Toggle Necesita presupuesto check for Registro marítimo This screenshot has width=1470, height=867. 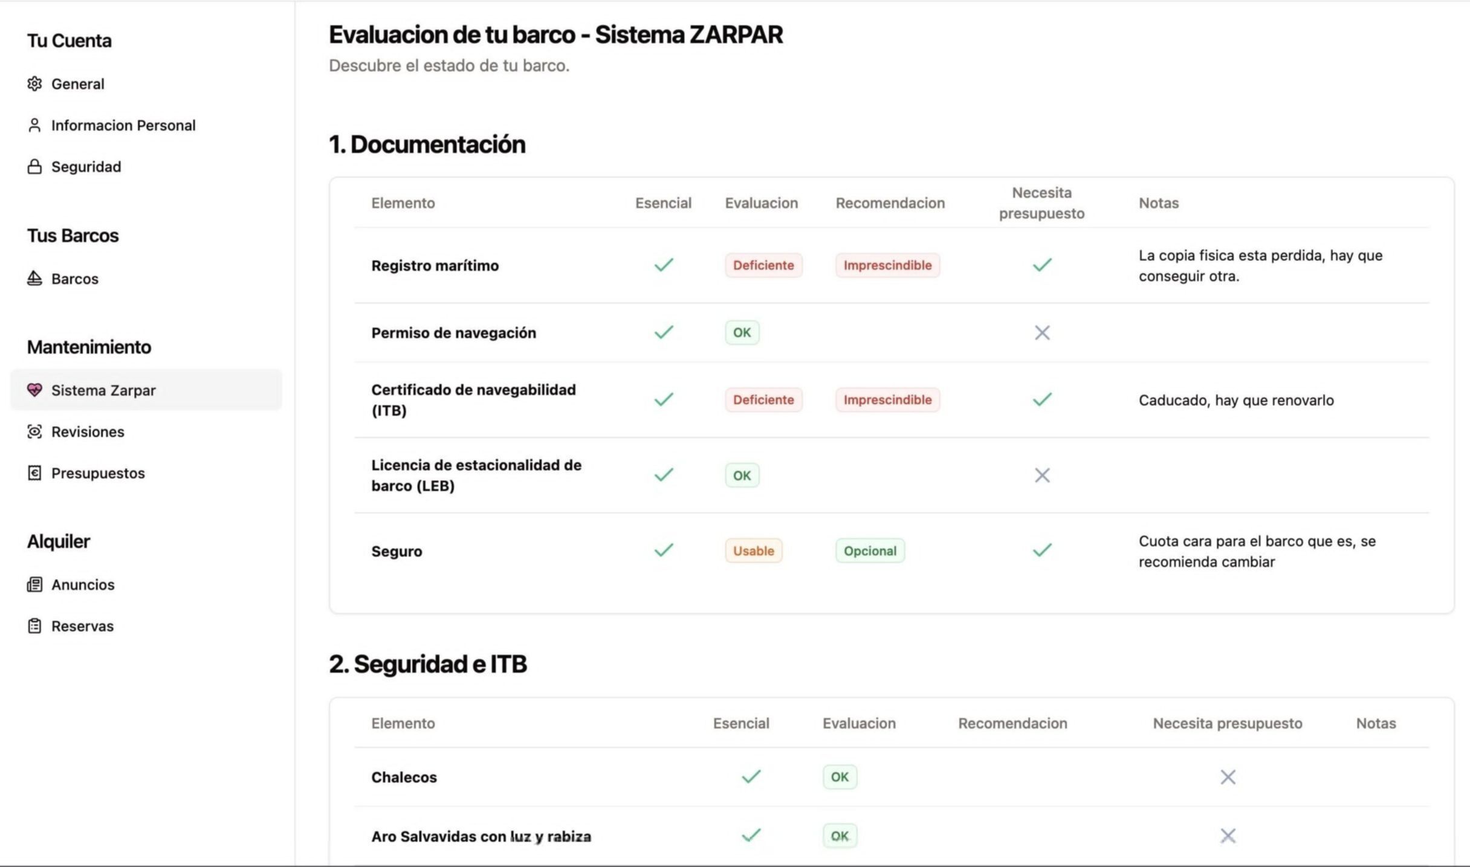[x=1041, y=265]
